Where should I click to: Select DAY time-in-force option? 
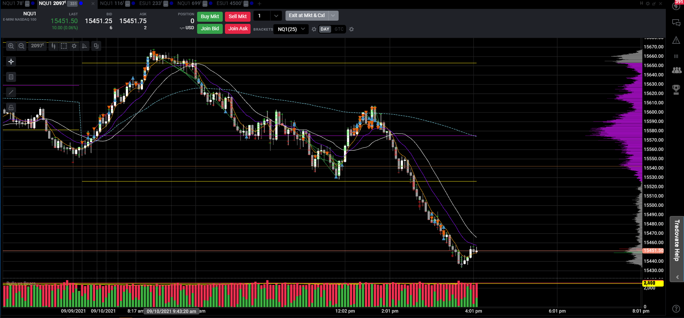[325, 29]
